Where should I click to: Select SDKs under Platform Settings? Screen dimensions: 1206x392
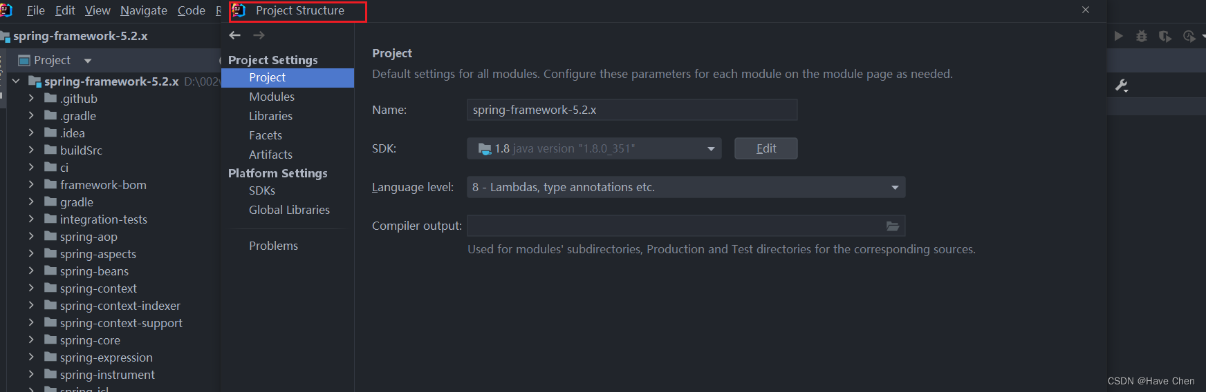click(x=288, y=190)
